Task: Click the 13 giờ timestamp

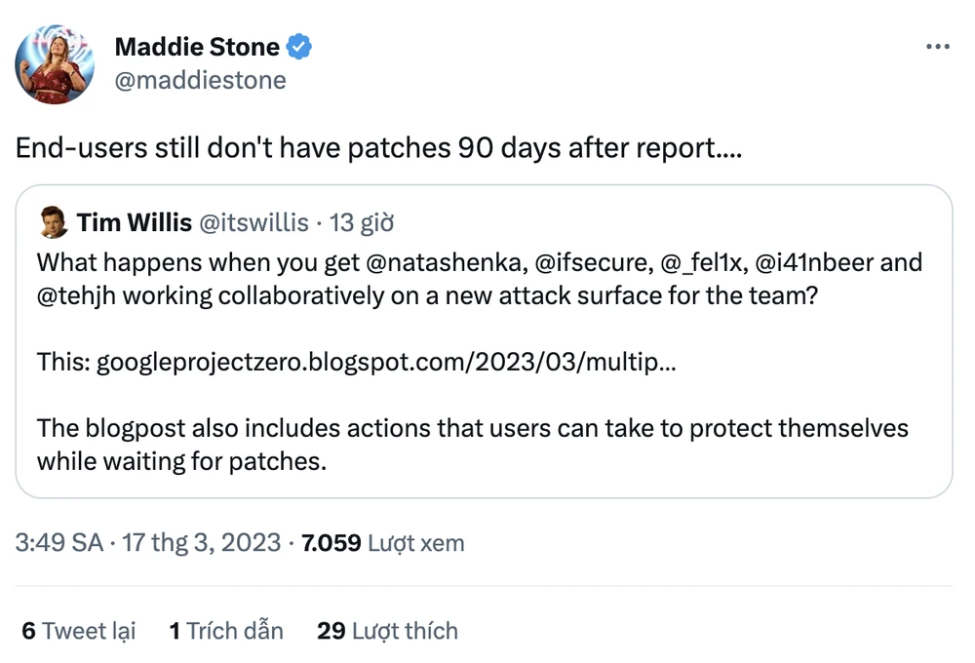Action: (x=362, y=223)
